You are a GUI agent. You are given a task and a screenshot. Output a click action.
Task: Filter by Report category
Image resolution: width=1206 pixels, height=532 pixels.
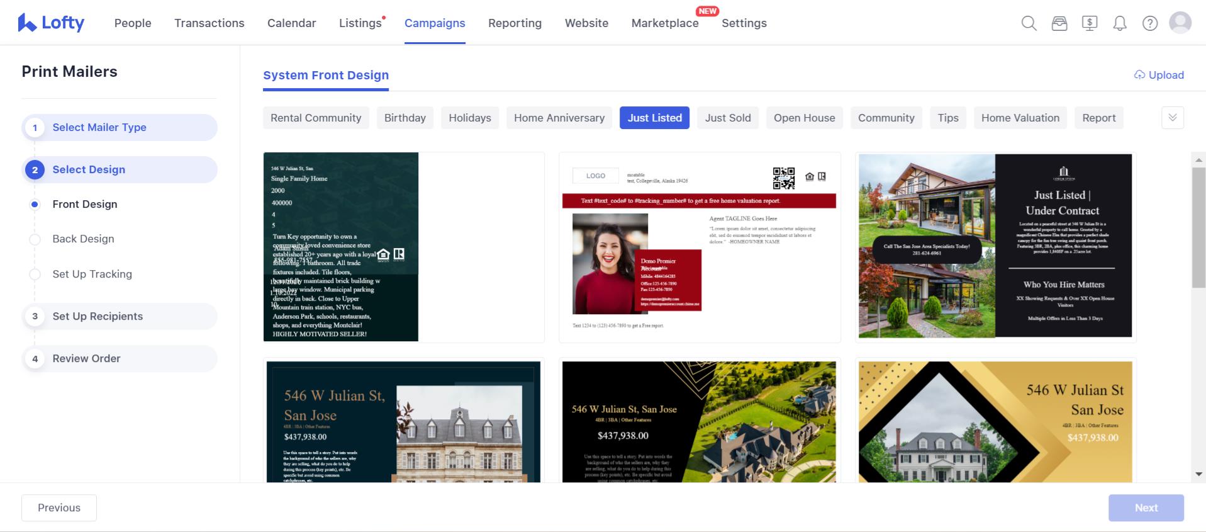1099,118
